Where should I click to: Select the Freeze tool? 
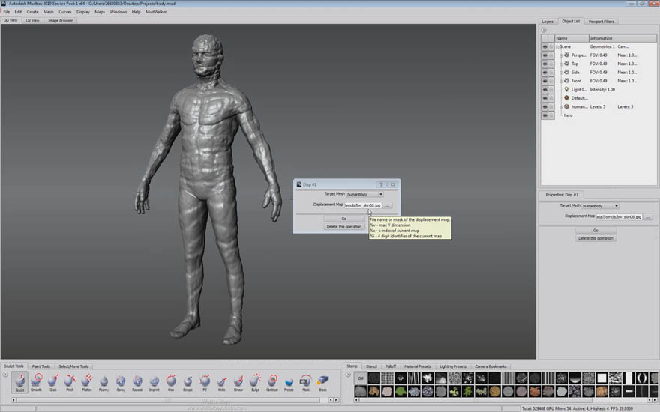[x=289, y=382]
